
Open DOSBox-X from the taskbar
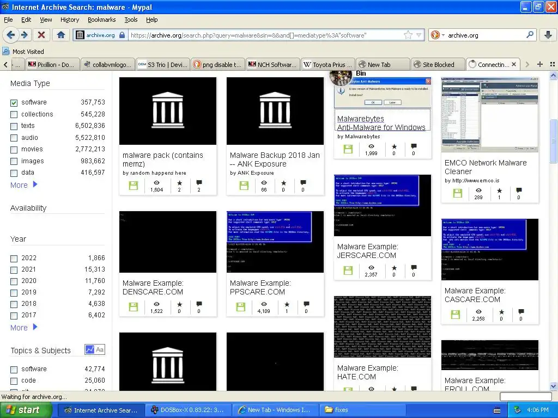pyautogui.click(x=187, y=410)
